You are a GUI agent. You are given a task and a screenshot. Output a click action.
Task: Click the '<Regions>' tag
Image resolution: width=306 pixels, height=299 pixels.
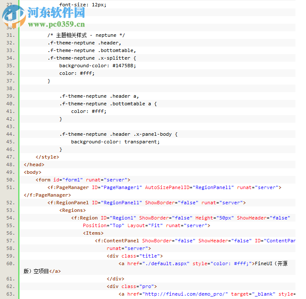73,210
